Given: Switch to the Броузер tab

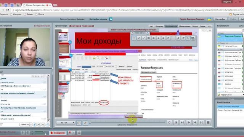Looking at the screenshot, I should click(159, 26).
